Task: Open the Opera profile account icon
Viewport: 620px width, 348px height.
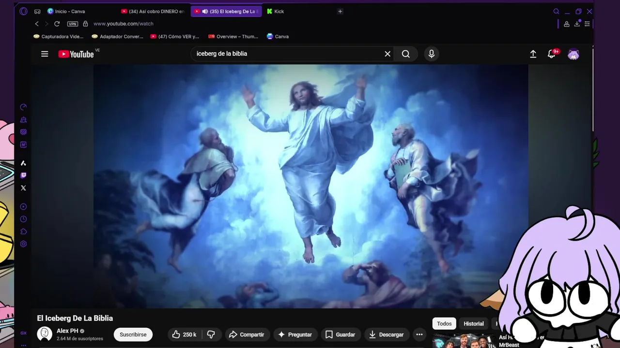Action: pyautogui.click(x=567, y=24)
